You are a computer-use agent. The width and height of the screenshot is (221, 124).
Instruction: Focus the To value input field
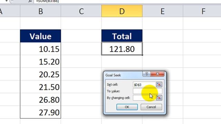[147, 91]
